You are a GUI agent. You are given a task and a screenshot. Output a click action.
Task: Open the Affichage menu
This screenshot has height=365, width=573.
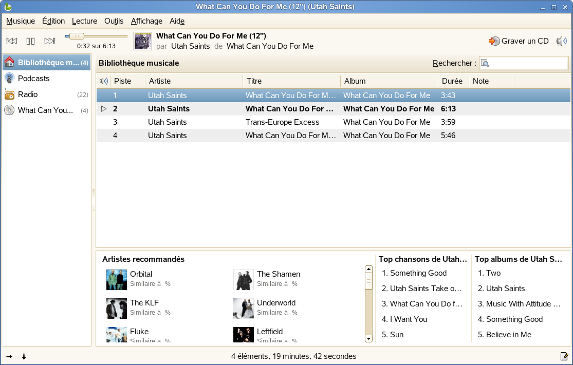point(146,21)
